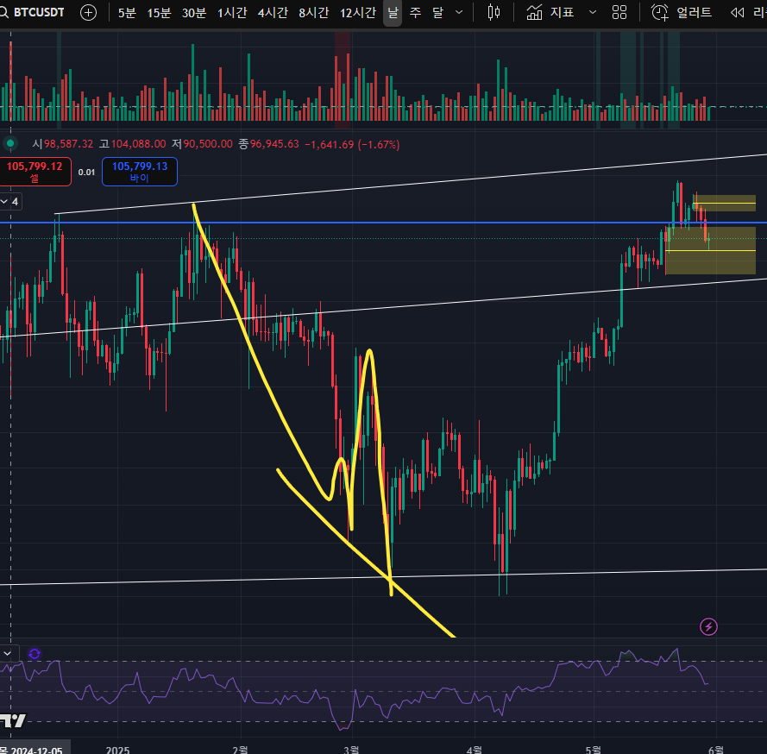Collapse the RSI pane legend chevron

[x=8, y=653]
